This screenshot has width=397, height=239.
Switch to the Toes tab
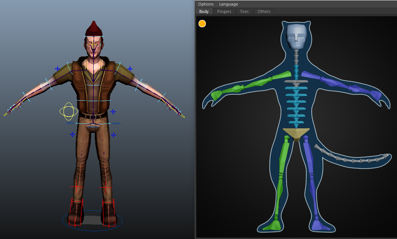(244, 11)
